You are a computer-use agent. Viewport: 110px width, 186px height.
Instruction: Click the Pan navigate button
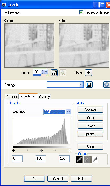[89, 73]
